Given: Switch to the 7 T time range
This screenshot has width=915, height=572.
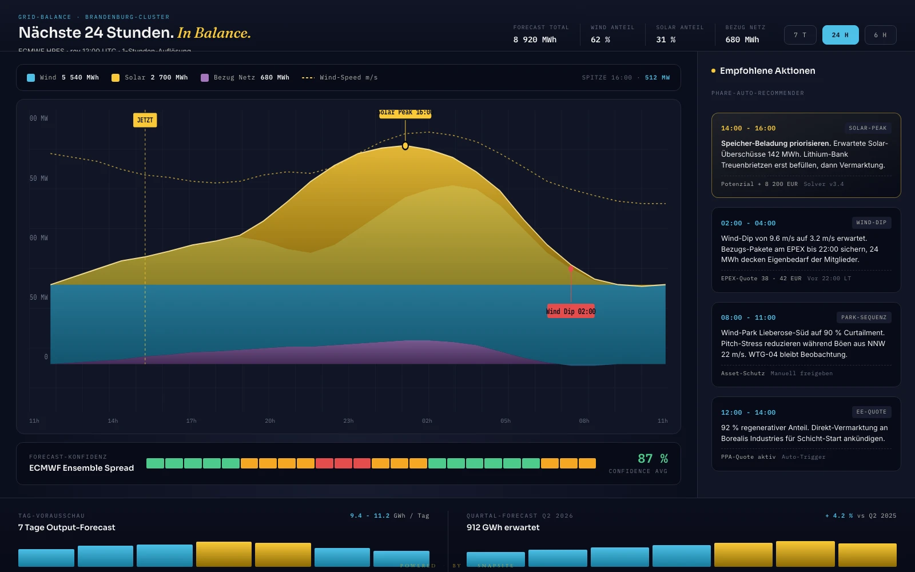Looking at the screenshot, I should coord(800,35).
